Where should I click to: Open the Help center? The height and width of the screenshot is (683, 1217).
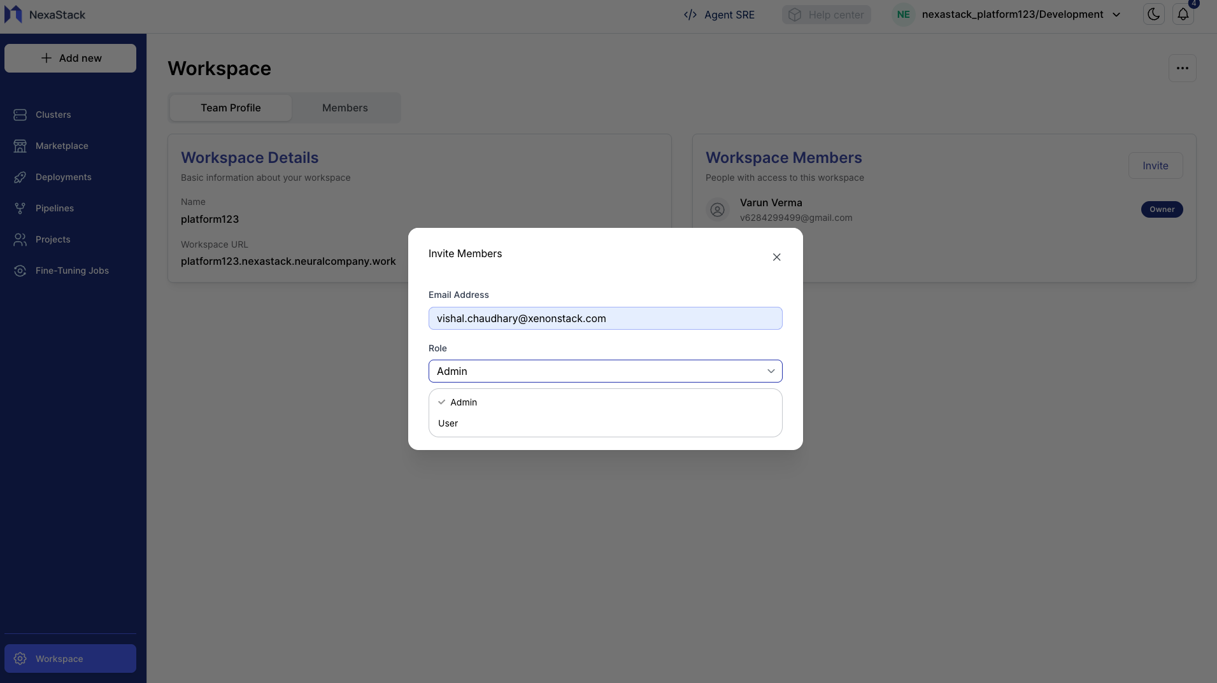[827, 14]
